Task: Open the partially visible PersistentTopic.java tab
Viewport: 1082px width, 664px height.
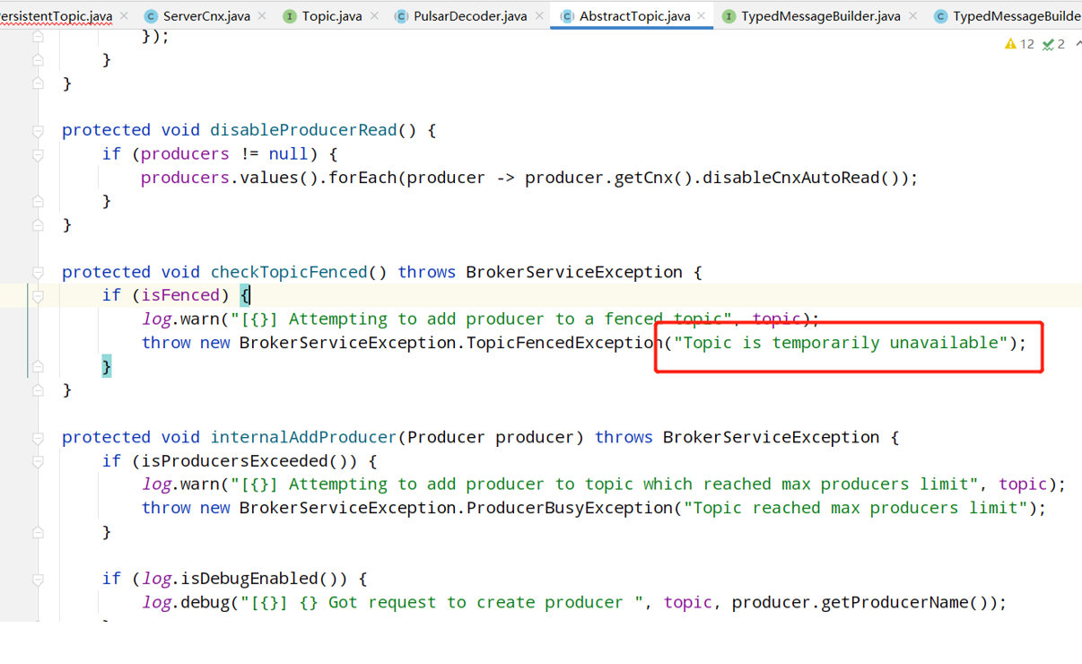Action: (57, 16)
